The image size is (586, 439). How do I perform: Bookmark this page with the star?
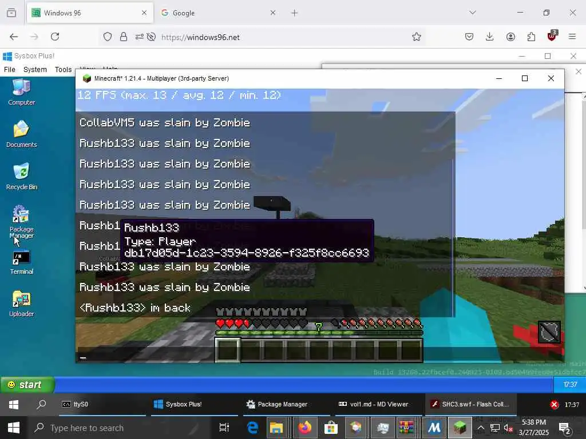[417, 37]
